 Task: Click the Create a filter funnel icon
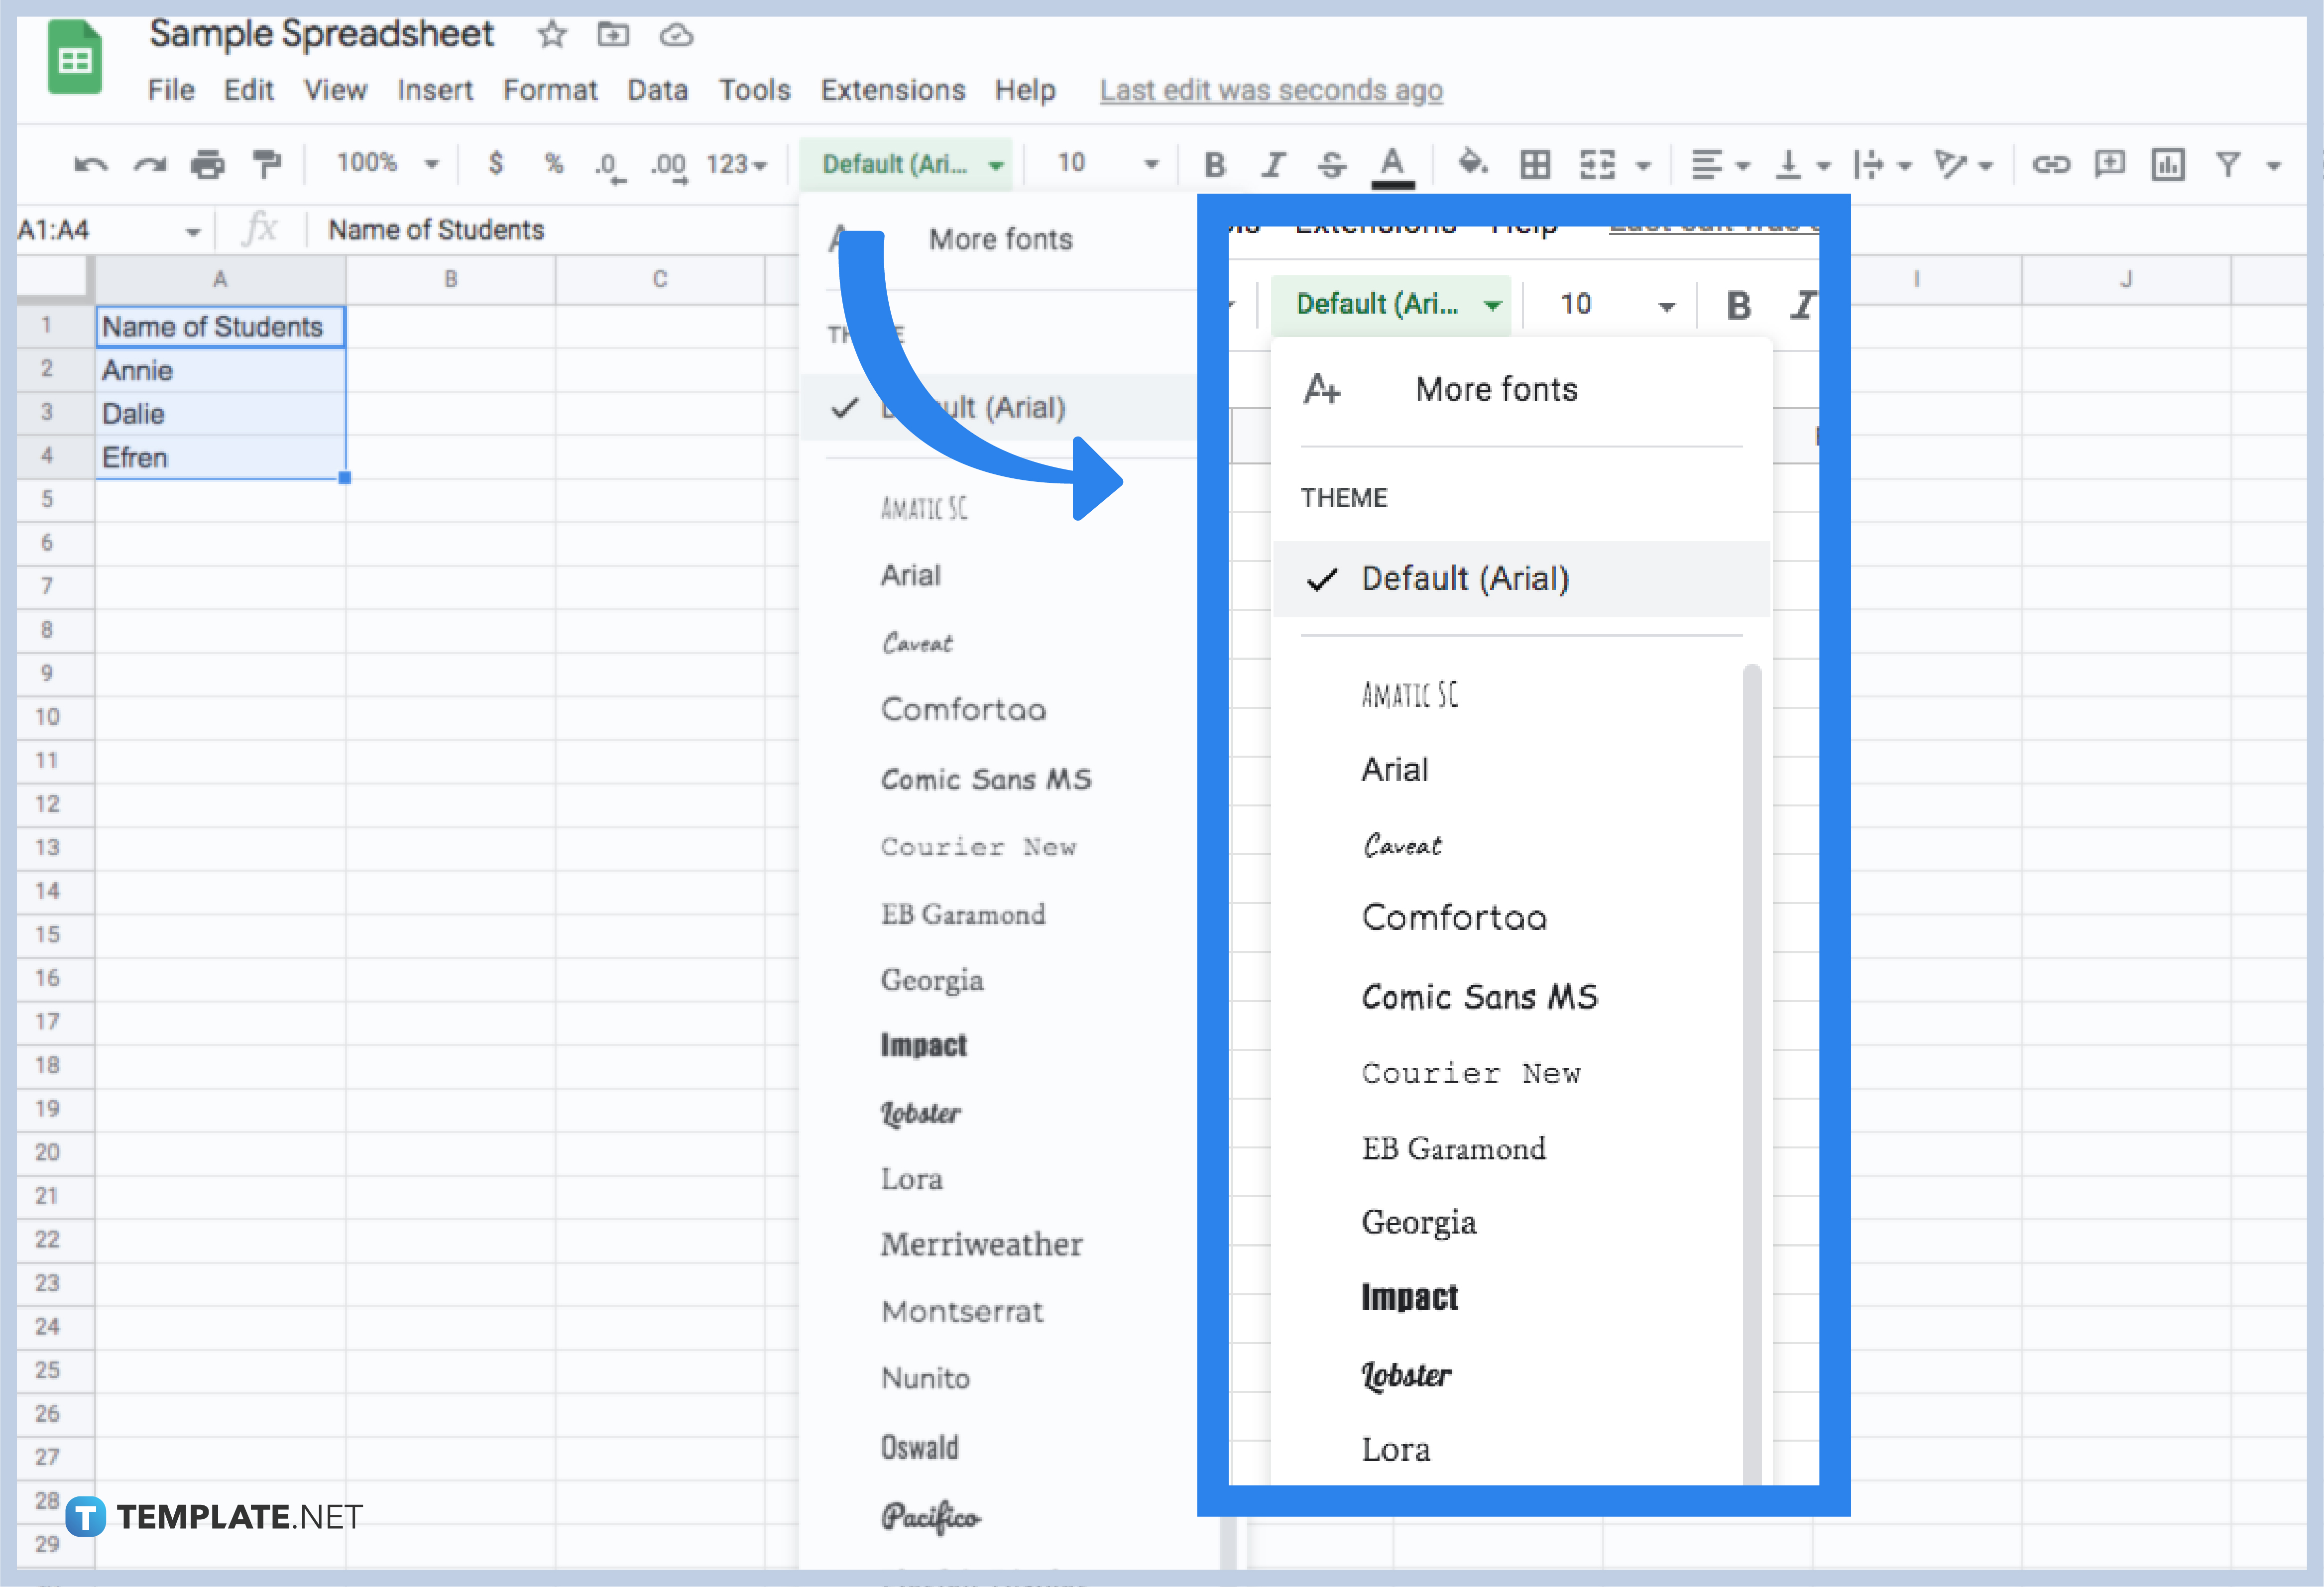[x=2228, y=164]
